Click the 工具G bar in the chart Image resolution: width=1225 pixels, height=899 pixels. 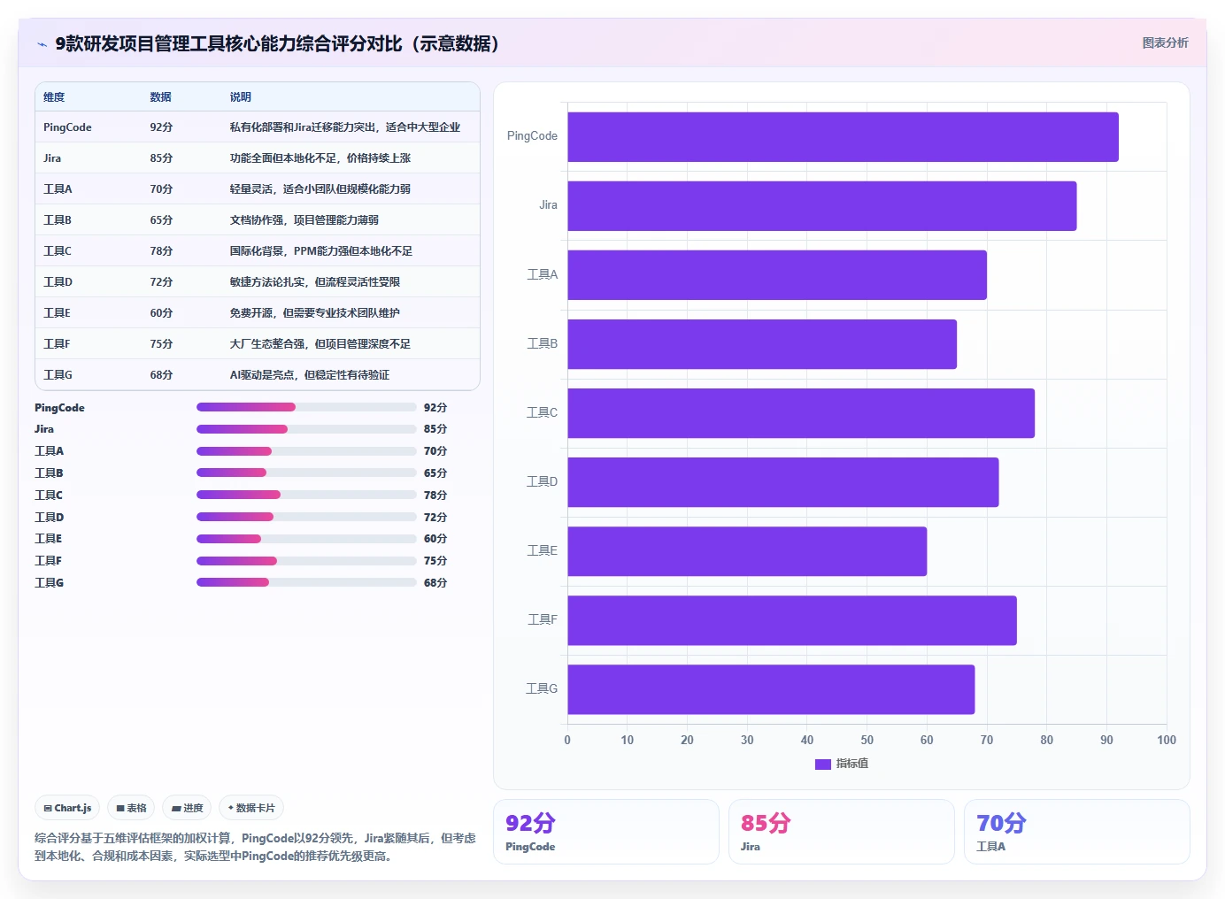[x=771, y=689]
